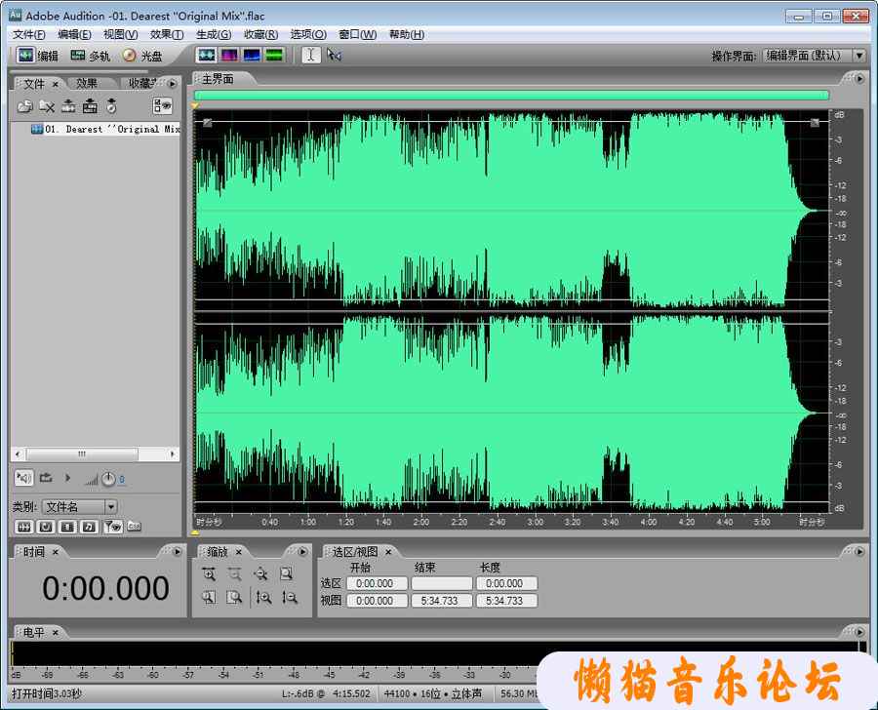Click the Zoom to Selection icon

coord(286,573)
